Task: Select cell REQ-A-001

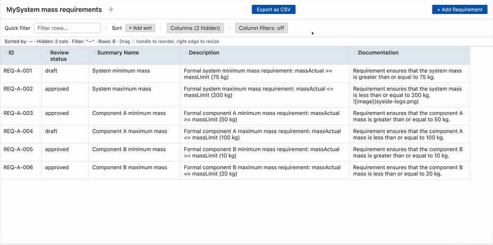Action: [x=21, y=74]
